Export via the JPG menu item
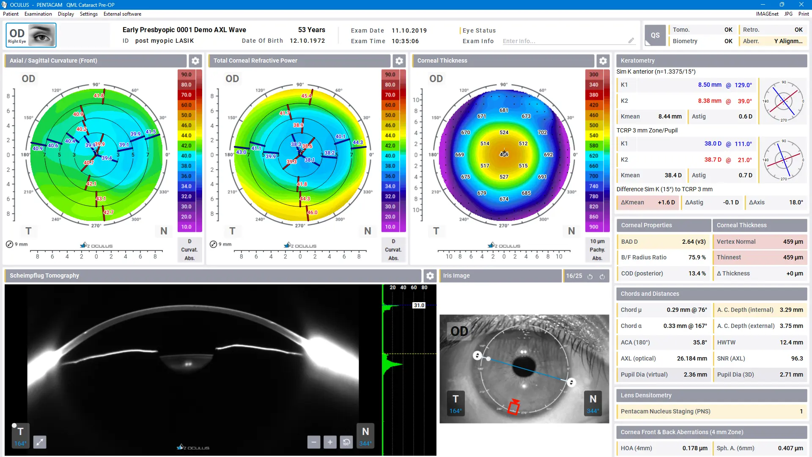This screenshot has width=812, height=457. pyautogui.click(x=788, y=14)
